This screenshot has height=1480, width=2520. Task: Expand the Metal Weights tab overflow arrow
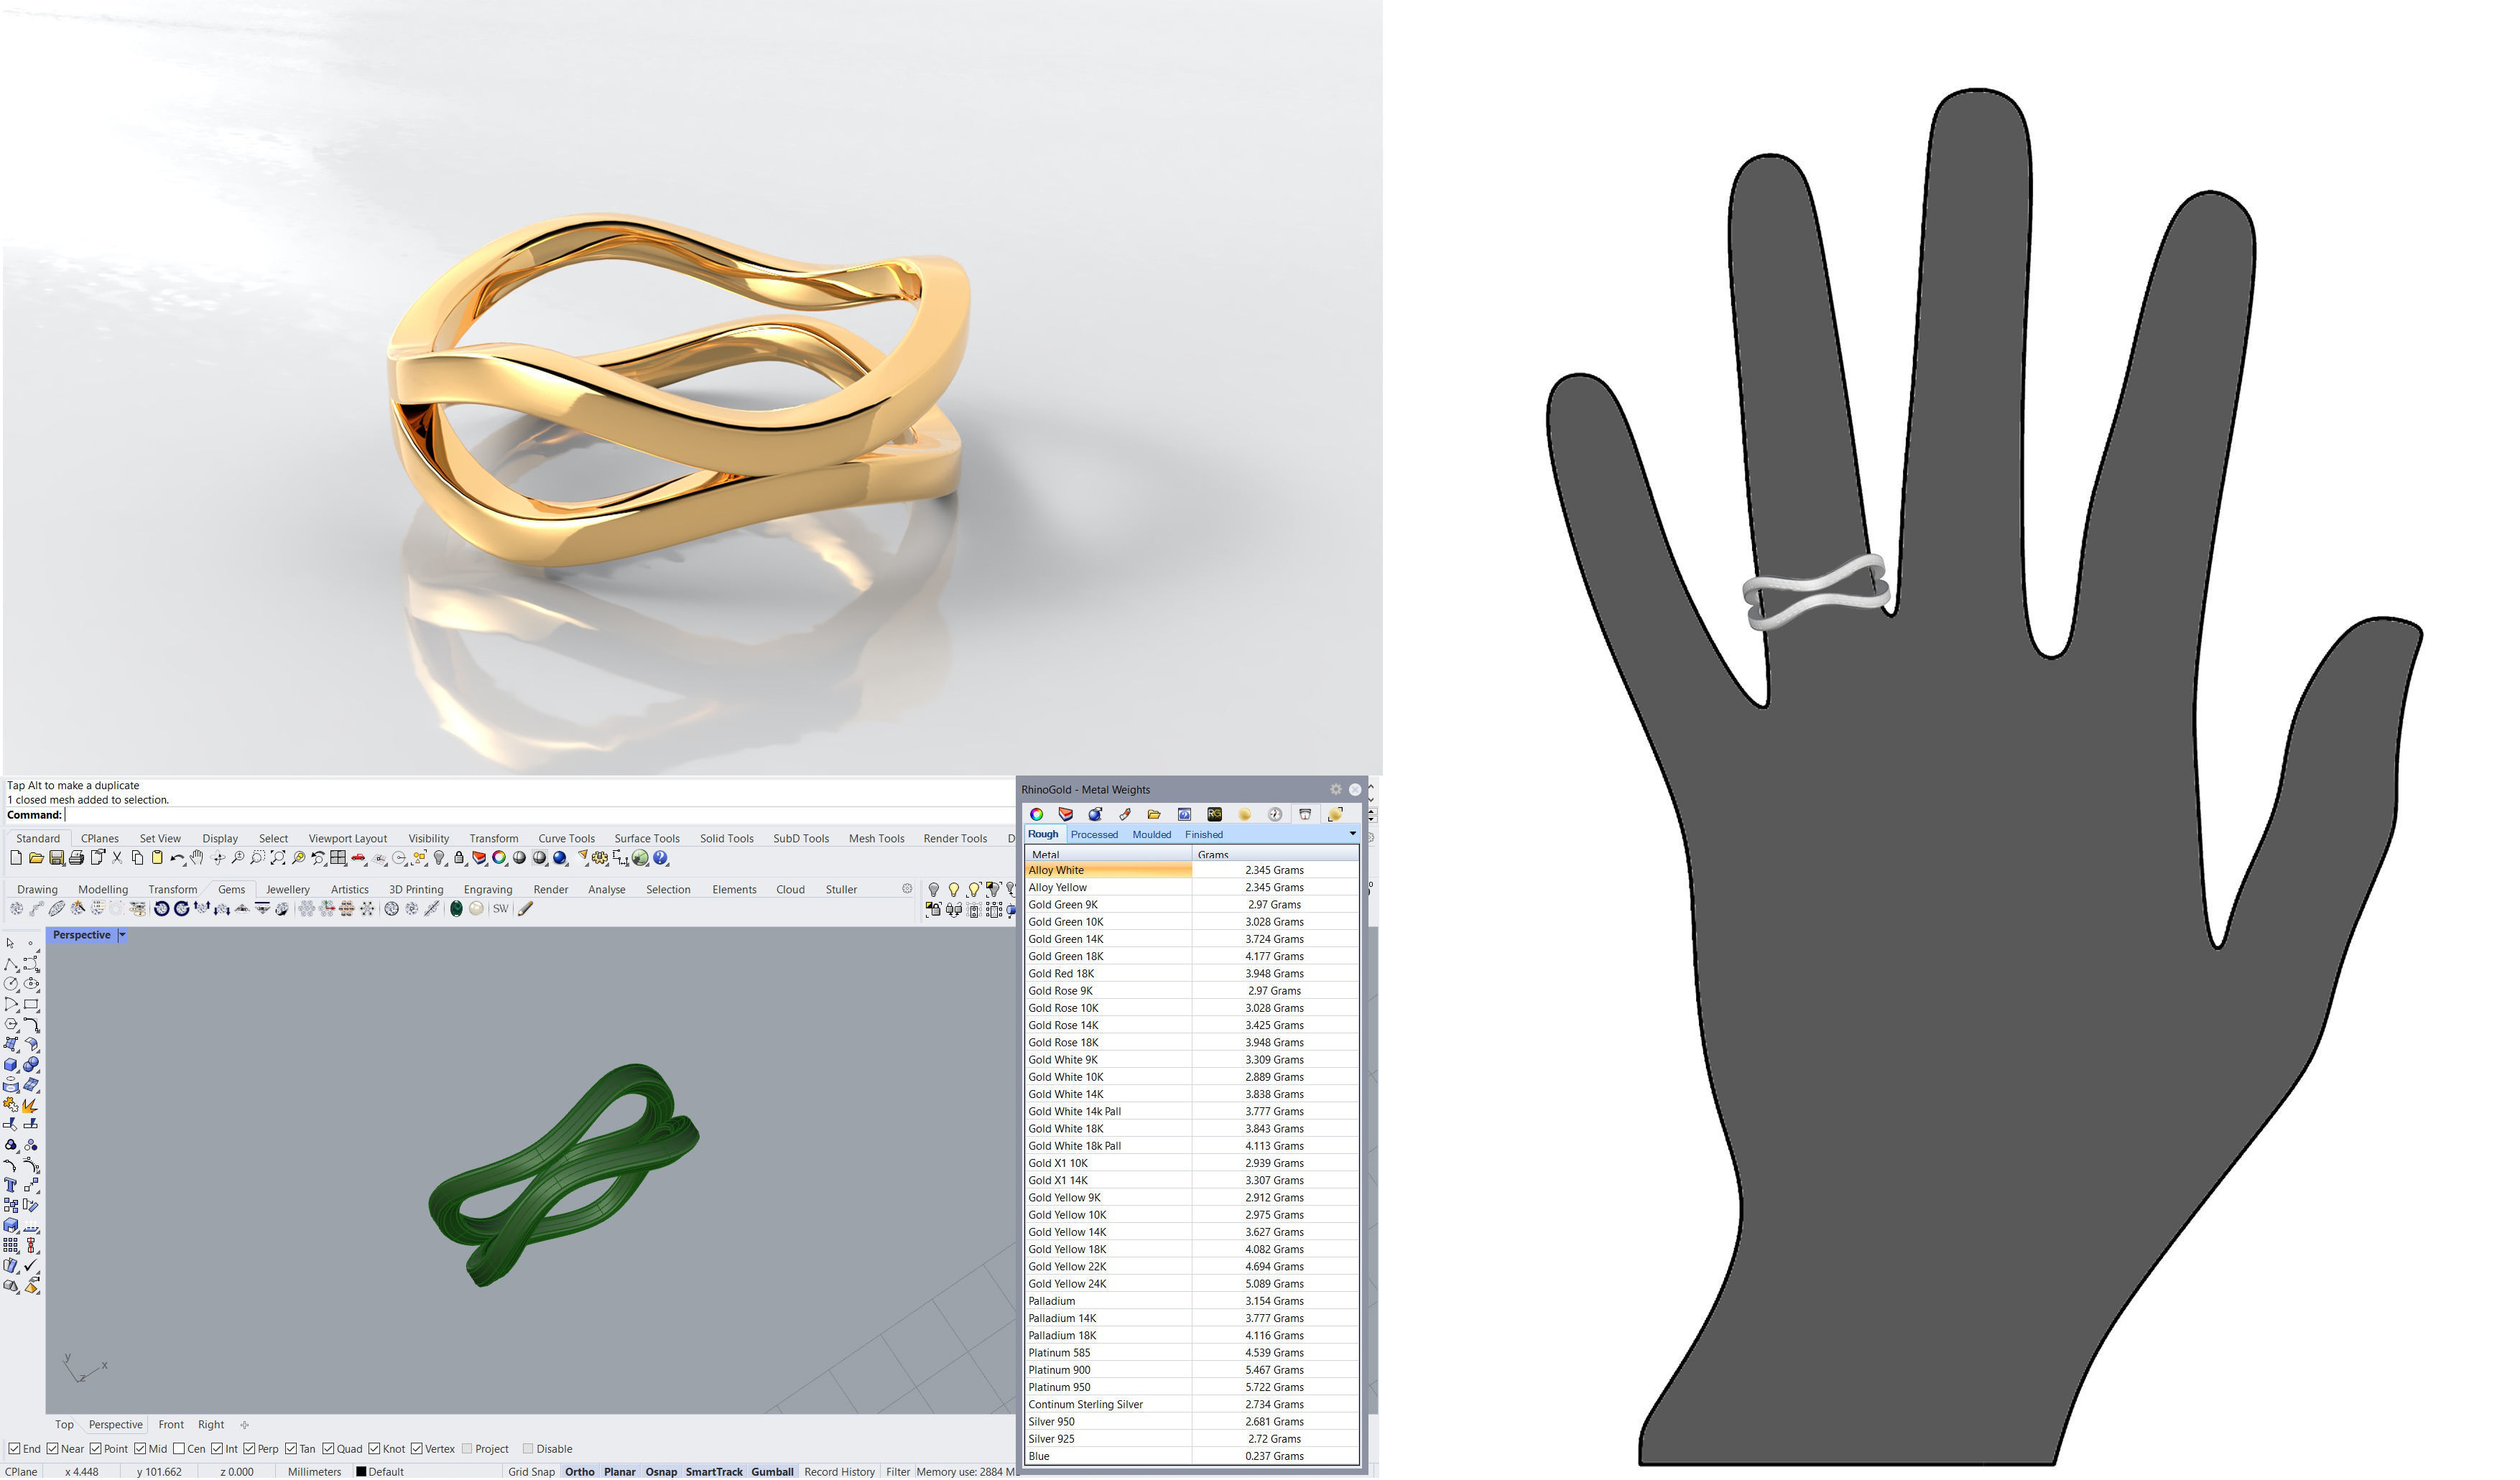pyautogui.click(x=1353, y=834)
